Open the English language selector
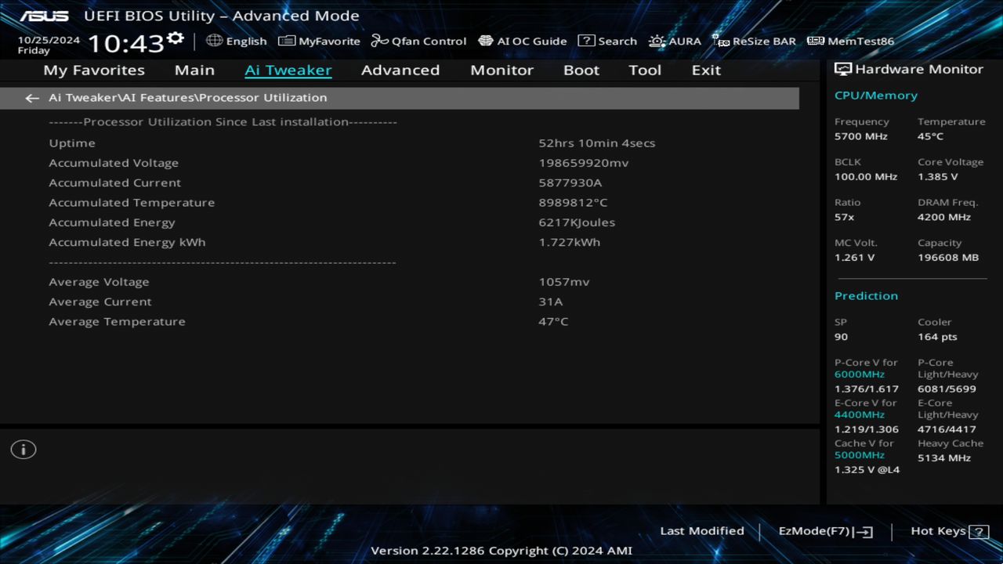This screenshot has width=1003, height=564. coord(237,41)
